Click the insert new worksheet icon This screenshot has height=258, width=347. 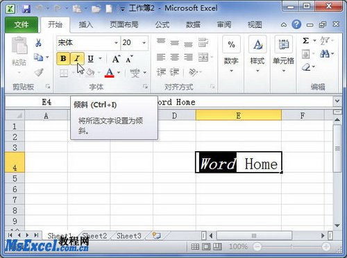(x=156, y=236)
